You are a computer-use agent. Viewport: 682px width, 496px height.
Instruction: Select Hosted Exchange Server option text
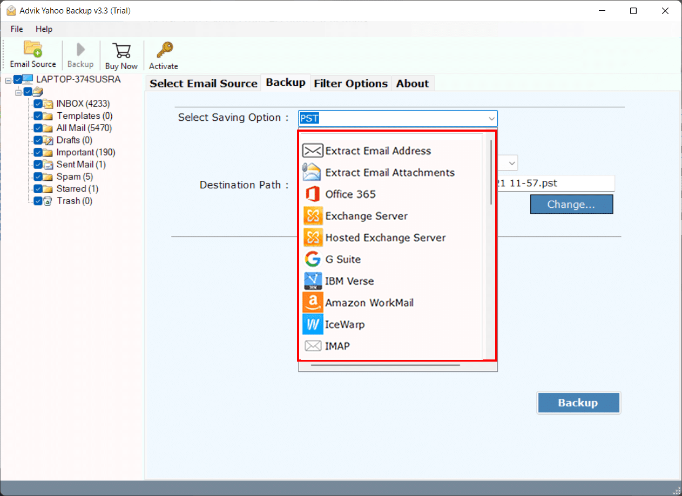(386, 237)
